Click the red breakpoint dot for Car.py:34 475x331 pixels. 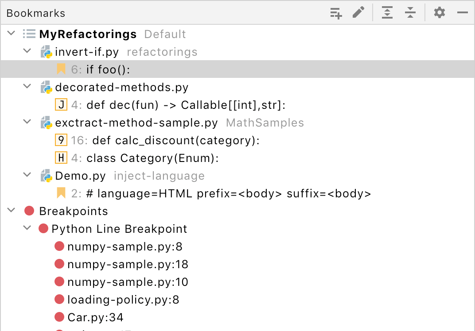(x=59, y=317)
